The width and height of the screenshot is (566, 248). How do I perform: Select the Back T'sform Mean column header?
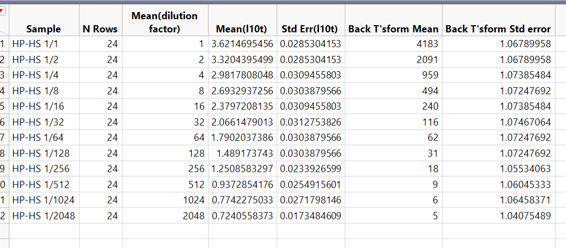coord(393,29)
